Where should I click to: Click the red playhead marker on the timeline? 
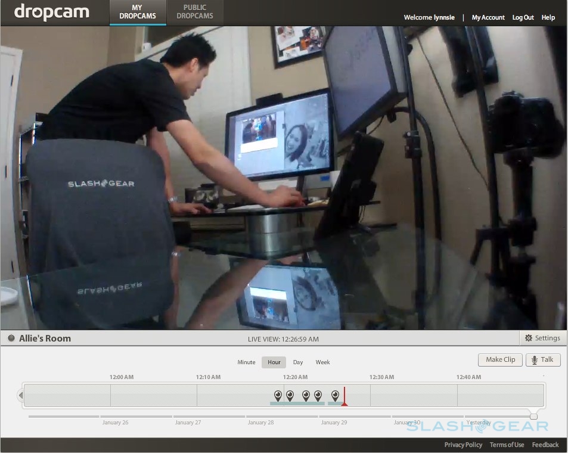coord(344,402)
